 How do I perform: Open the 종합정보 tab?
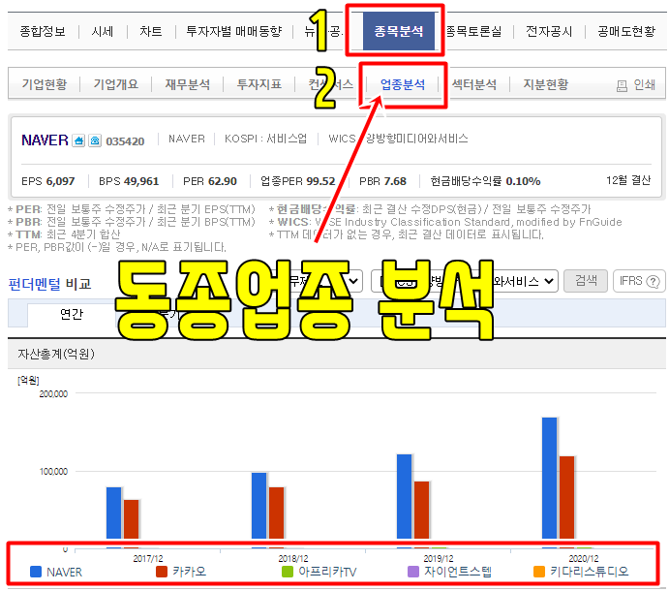point(43,32)
